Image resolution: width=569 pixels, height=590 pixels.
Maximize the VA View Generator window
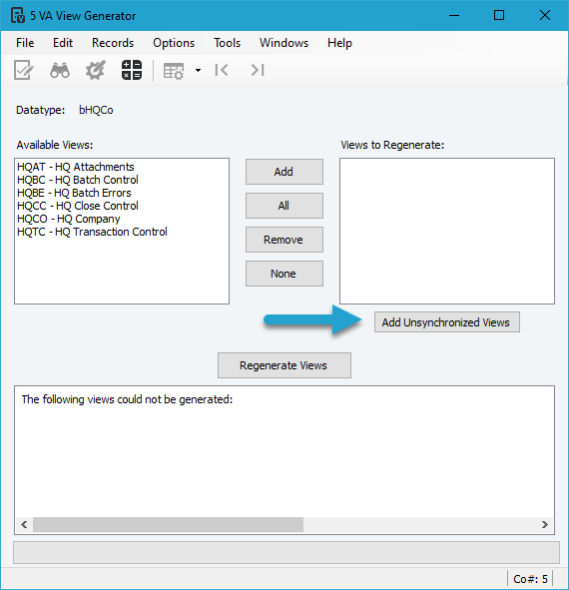(x=499, y=15)
